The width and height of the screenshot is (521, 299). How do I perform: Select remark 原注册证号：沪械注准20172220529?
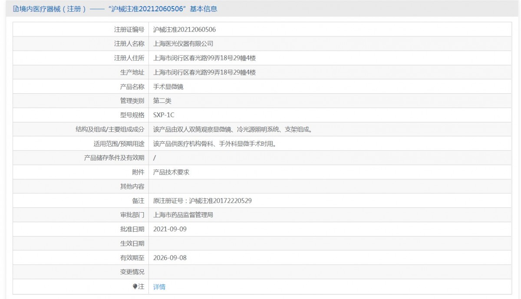click(x=203, y=201)
